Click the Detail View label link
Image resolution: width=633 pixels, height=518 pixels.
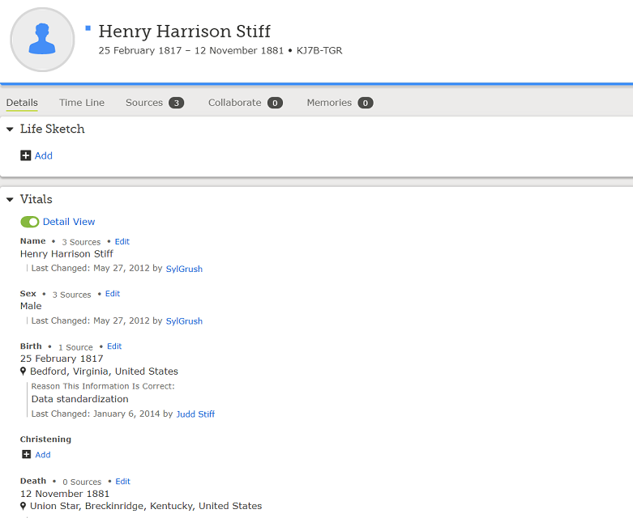[x=69, y=222]
